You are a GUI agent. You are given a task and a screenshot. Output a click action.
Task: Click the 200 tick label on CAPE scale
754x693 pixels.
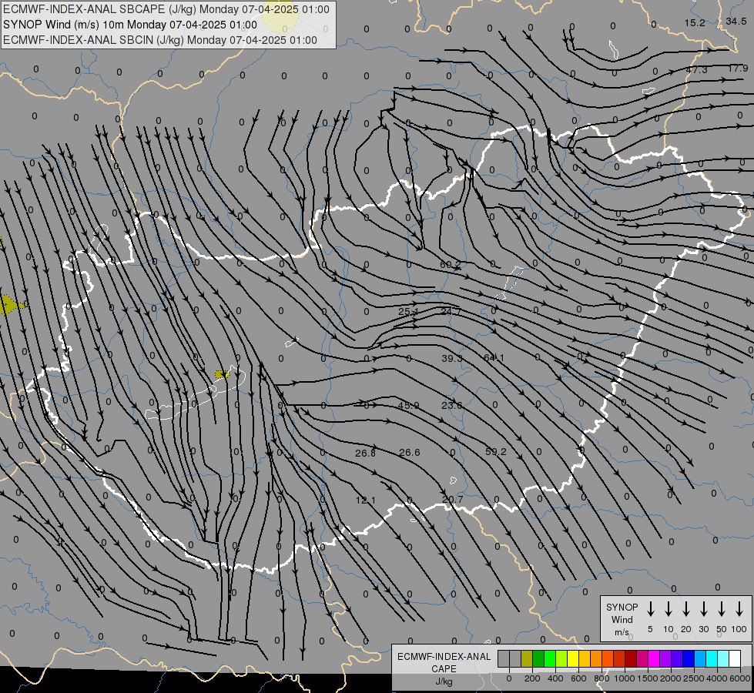pyautogui.click(x=532, y=678)
